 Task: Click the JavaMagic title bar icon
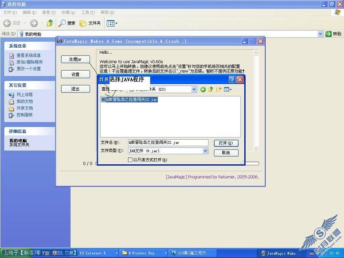pos(59,41)
